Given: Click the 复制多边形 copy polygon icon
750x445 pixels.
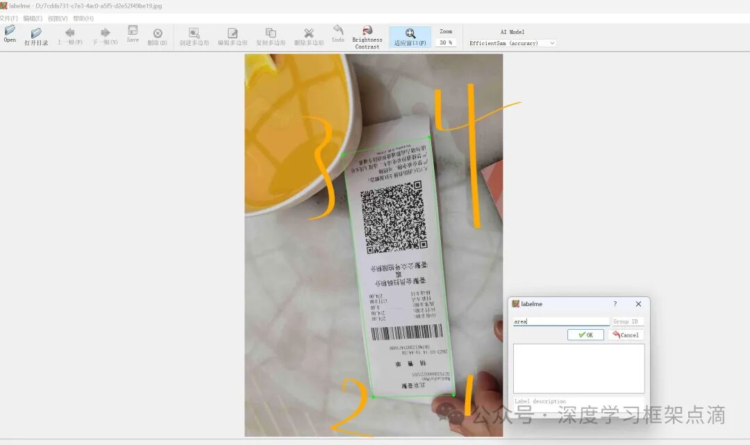Looking at the screenshot, I should 271,36.
